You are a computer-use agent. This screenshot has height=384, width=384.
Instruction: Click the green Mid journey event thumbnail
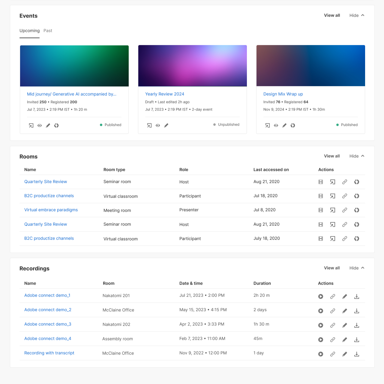pyautogui.click(x=74, y=66)
